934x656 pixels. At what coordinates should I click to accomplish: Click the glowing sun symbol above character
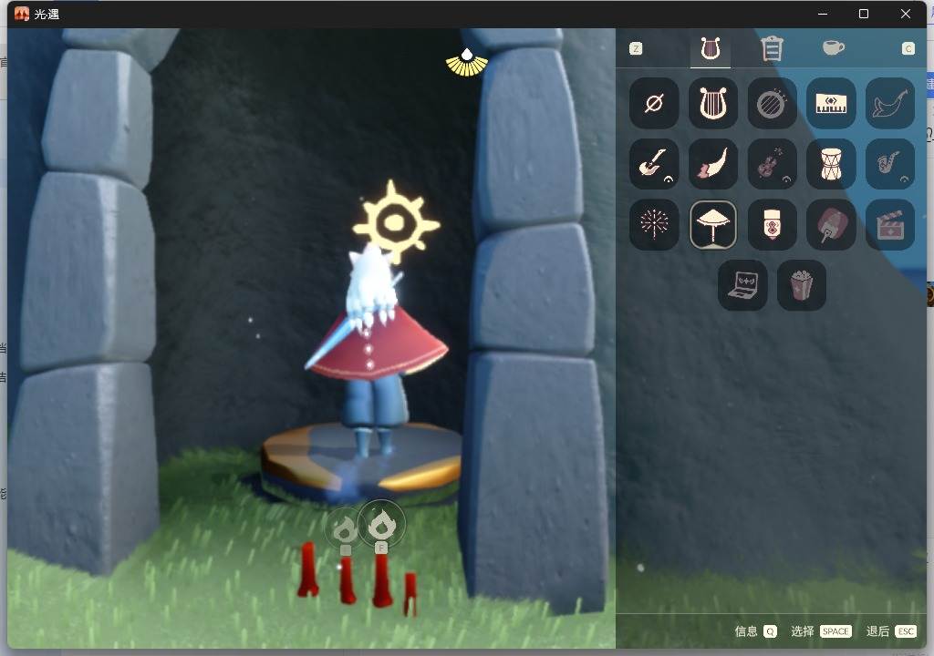(x=396, y=222)
